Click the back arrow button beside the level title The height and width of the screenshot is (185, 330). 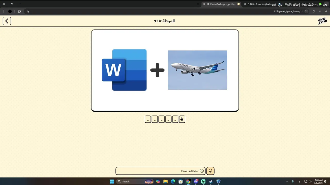point(7,21)
